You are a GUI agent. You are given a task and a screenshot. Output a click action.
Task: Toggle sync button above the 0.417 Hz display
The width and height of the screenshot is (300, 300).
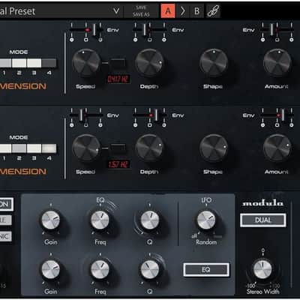(x=118, y=62)
